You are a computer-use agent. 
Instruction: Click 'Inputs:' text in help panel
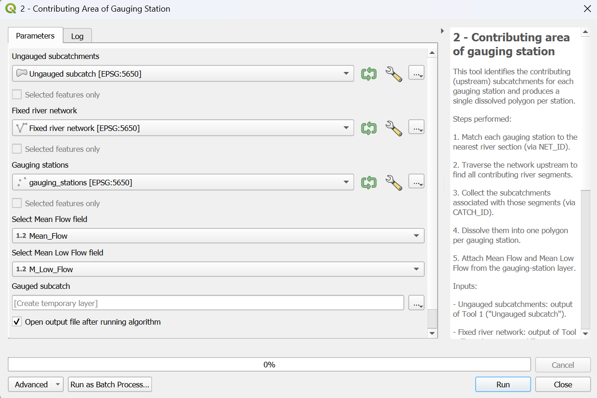pyautogui.click(x=465, y=286)
